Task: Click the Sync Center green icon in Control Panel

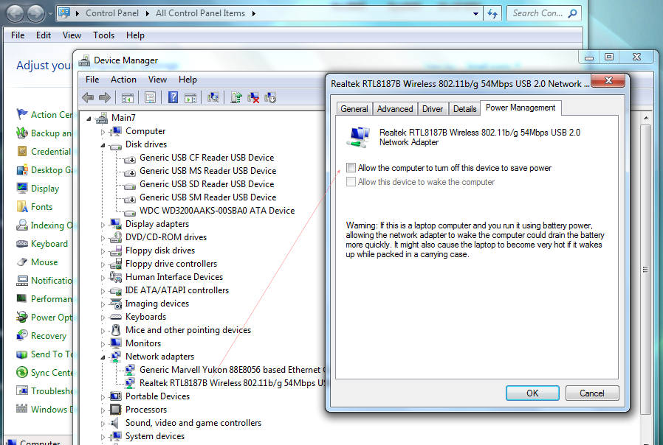Action: (x=22, y=373)
